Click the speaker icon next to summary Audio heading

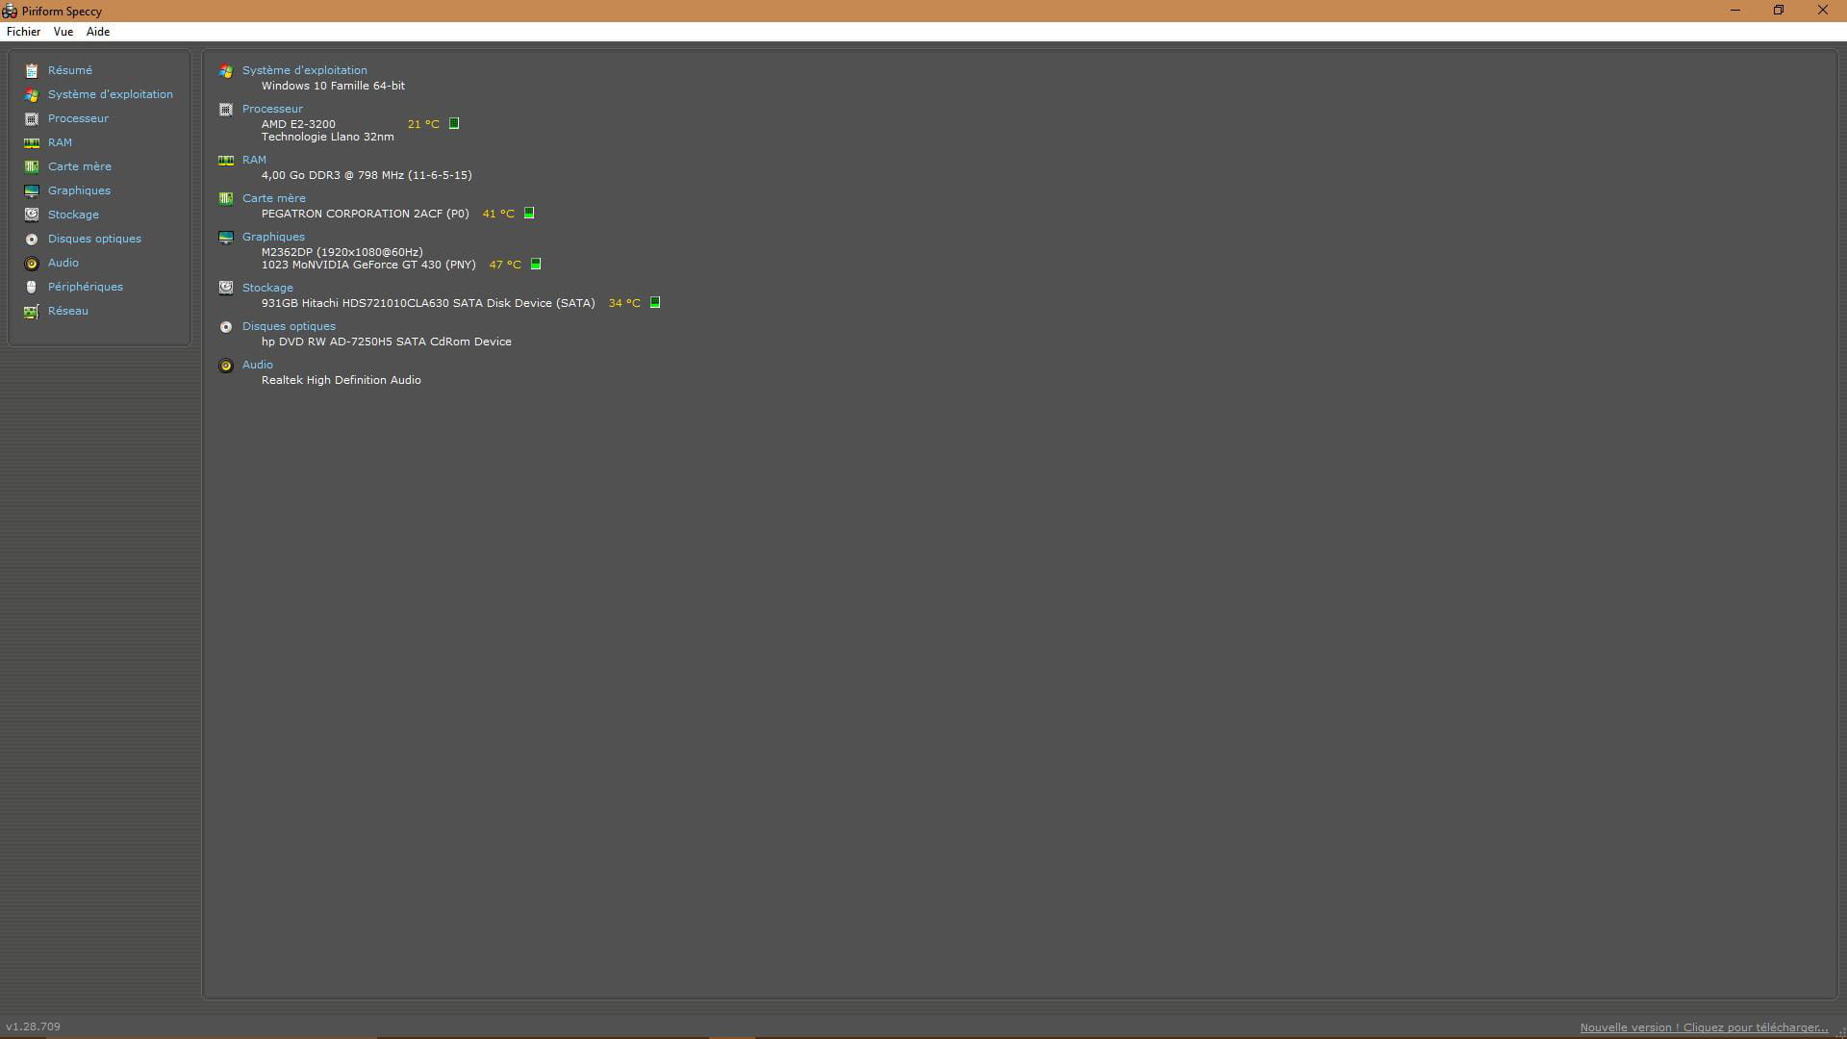tap(226, 366)
